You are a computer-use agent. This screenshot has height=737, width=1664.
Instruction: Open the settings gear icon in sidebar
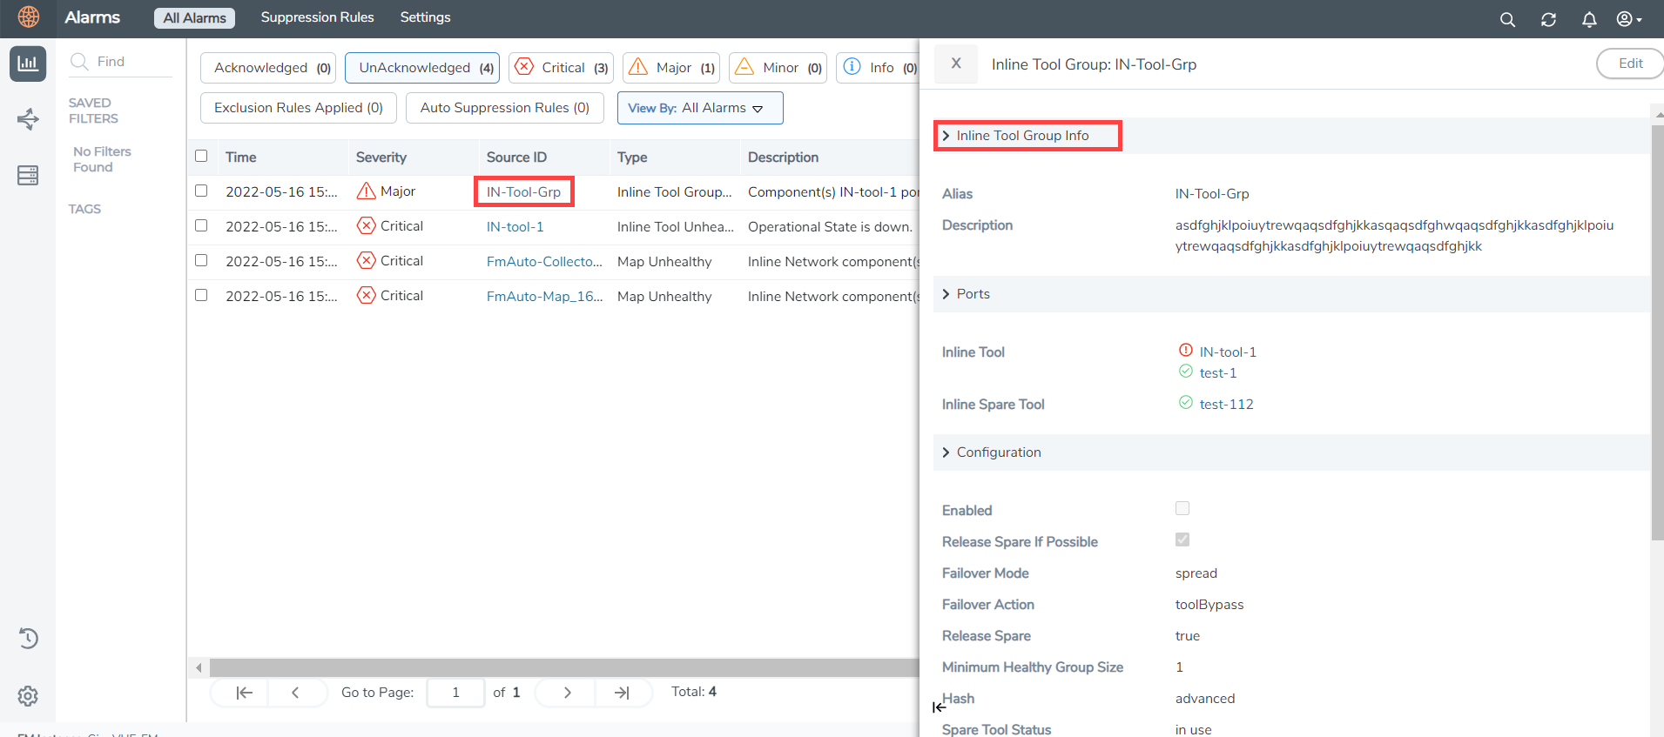tap(28, 696)
